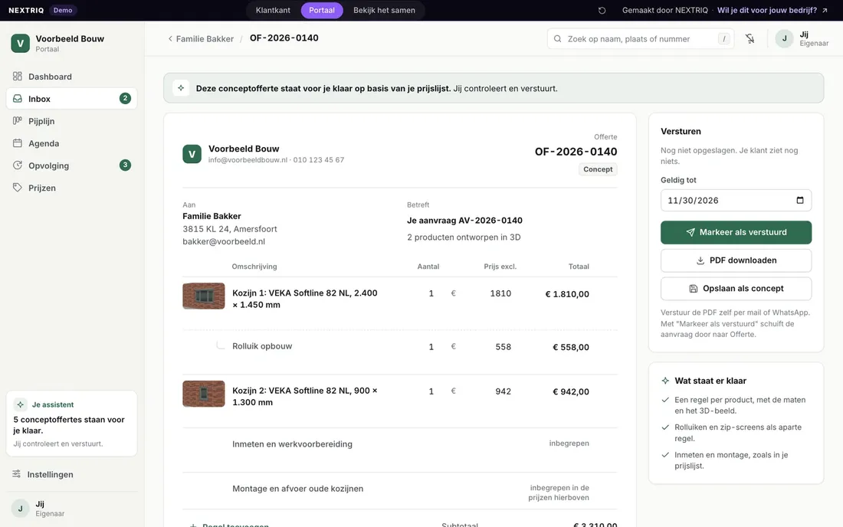Click the Voorbeeld Bouw green V logo in sidebar
The width and height of the screenshot is (843, 527).
tap(21, 43)
